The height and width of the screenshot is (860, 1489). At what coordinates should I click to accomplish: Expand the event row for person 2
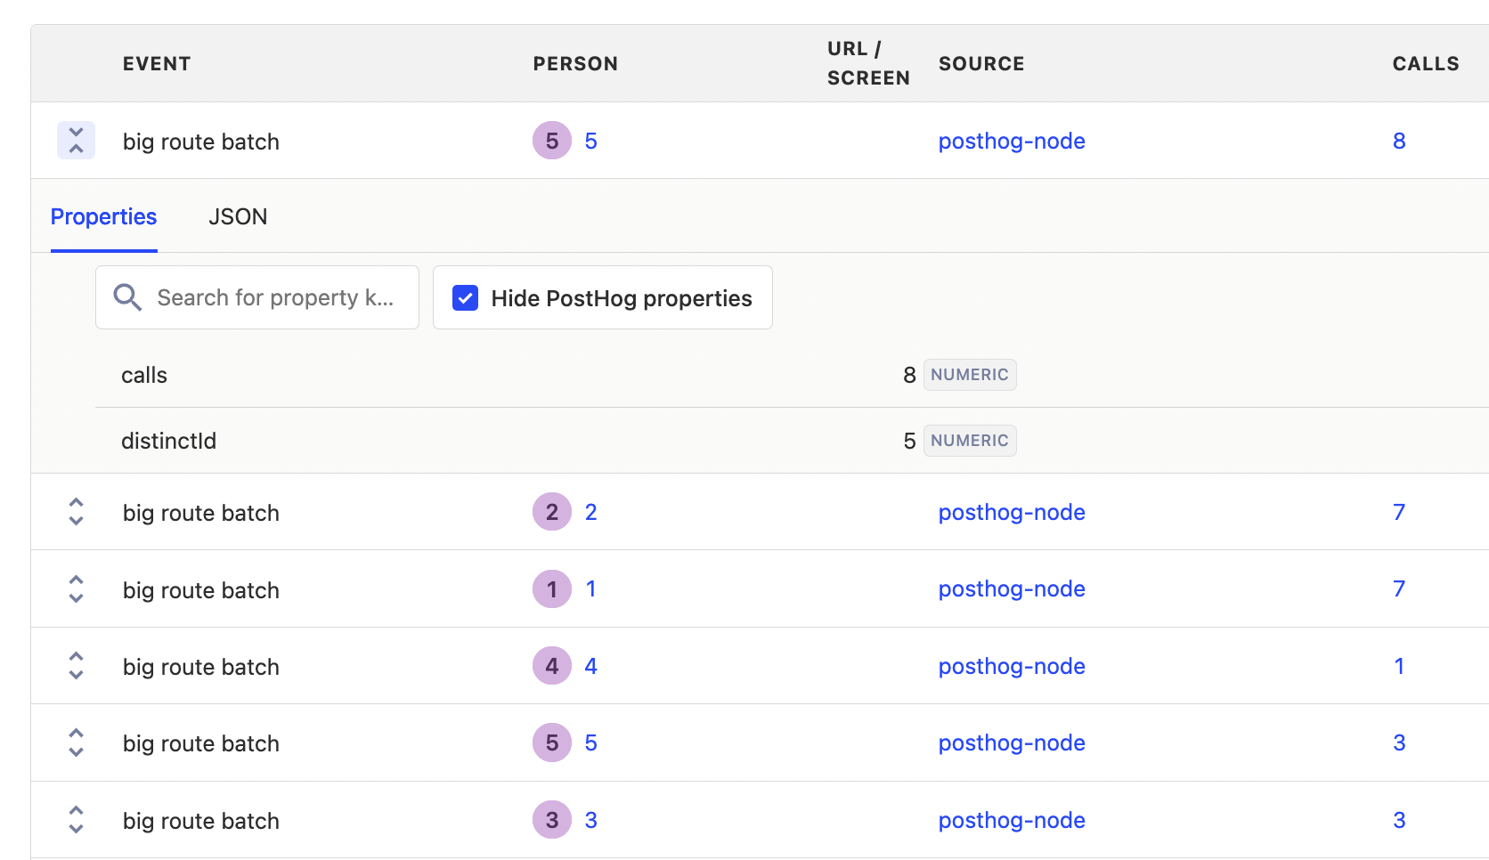click(x=76, y=512)
